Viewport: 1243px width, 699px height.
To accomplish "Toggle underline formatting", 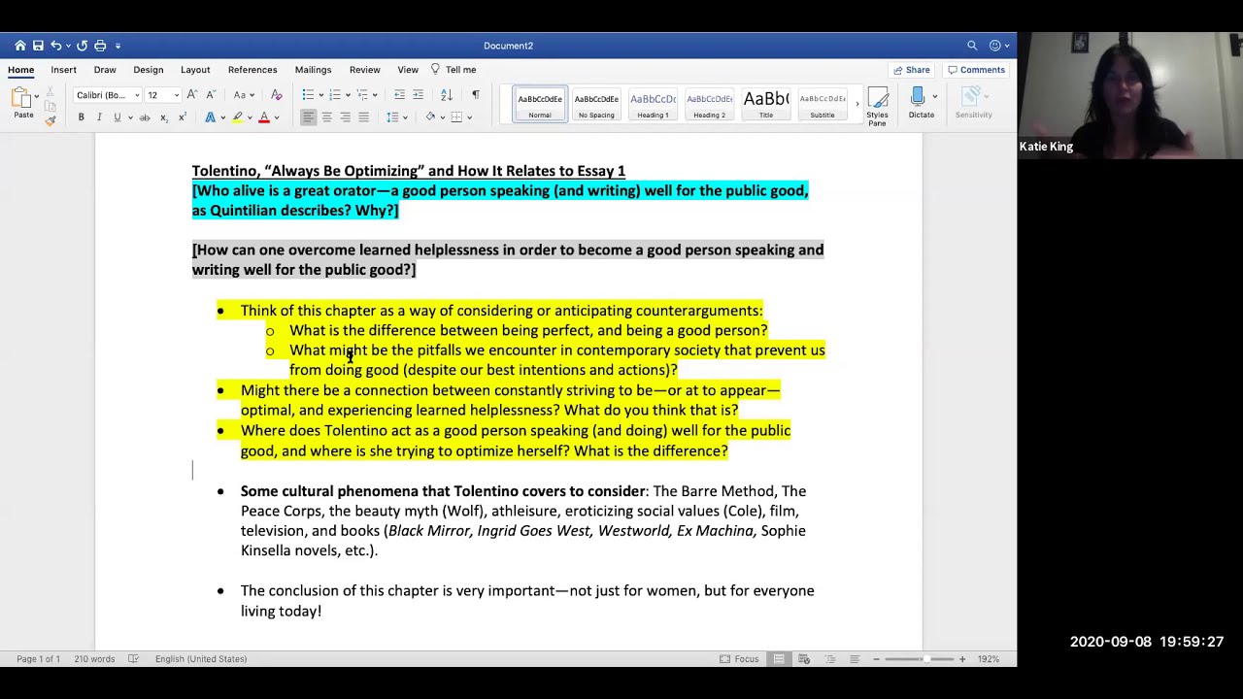I will pos(118,117).
